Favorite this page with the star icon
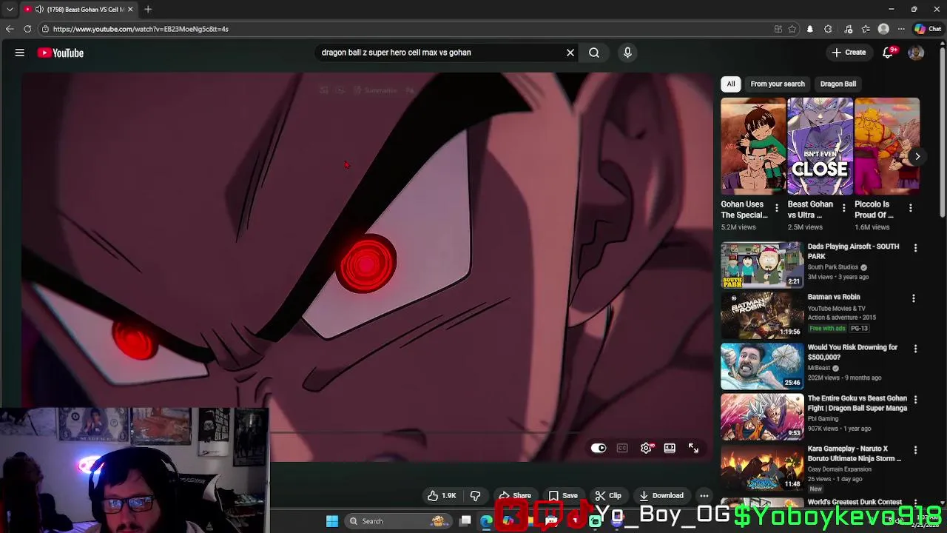Viewport: 947px width, 533px height. 792,29
